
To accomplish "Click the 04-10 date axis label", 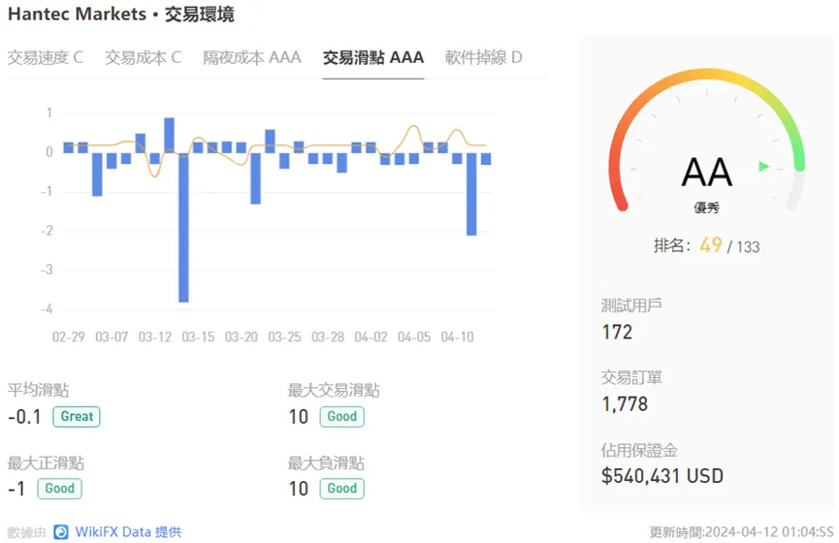I will pyautogui.click(x=458, y=337).
